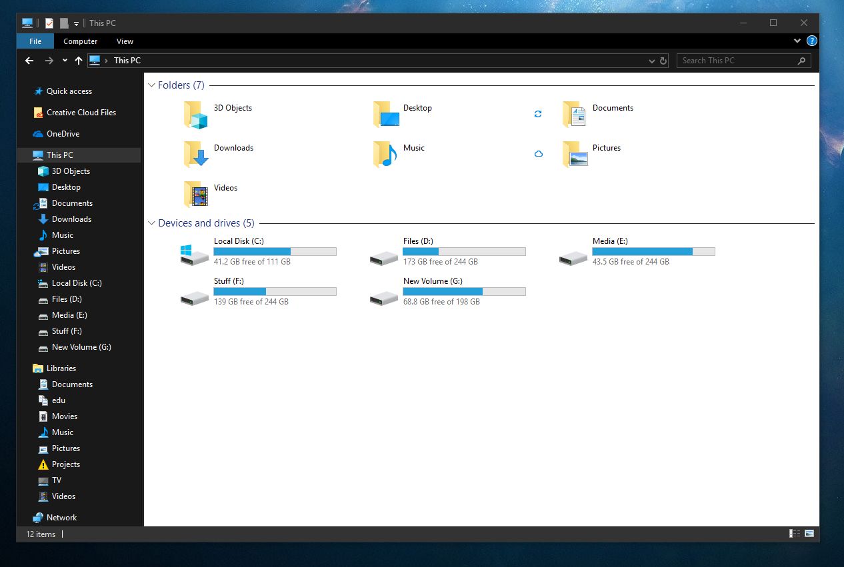The image size is (844, 567).
Task: Create a new folder via Quick Access Toolbar icon
Action: click(x=64, y=23)
